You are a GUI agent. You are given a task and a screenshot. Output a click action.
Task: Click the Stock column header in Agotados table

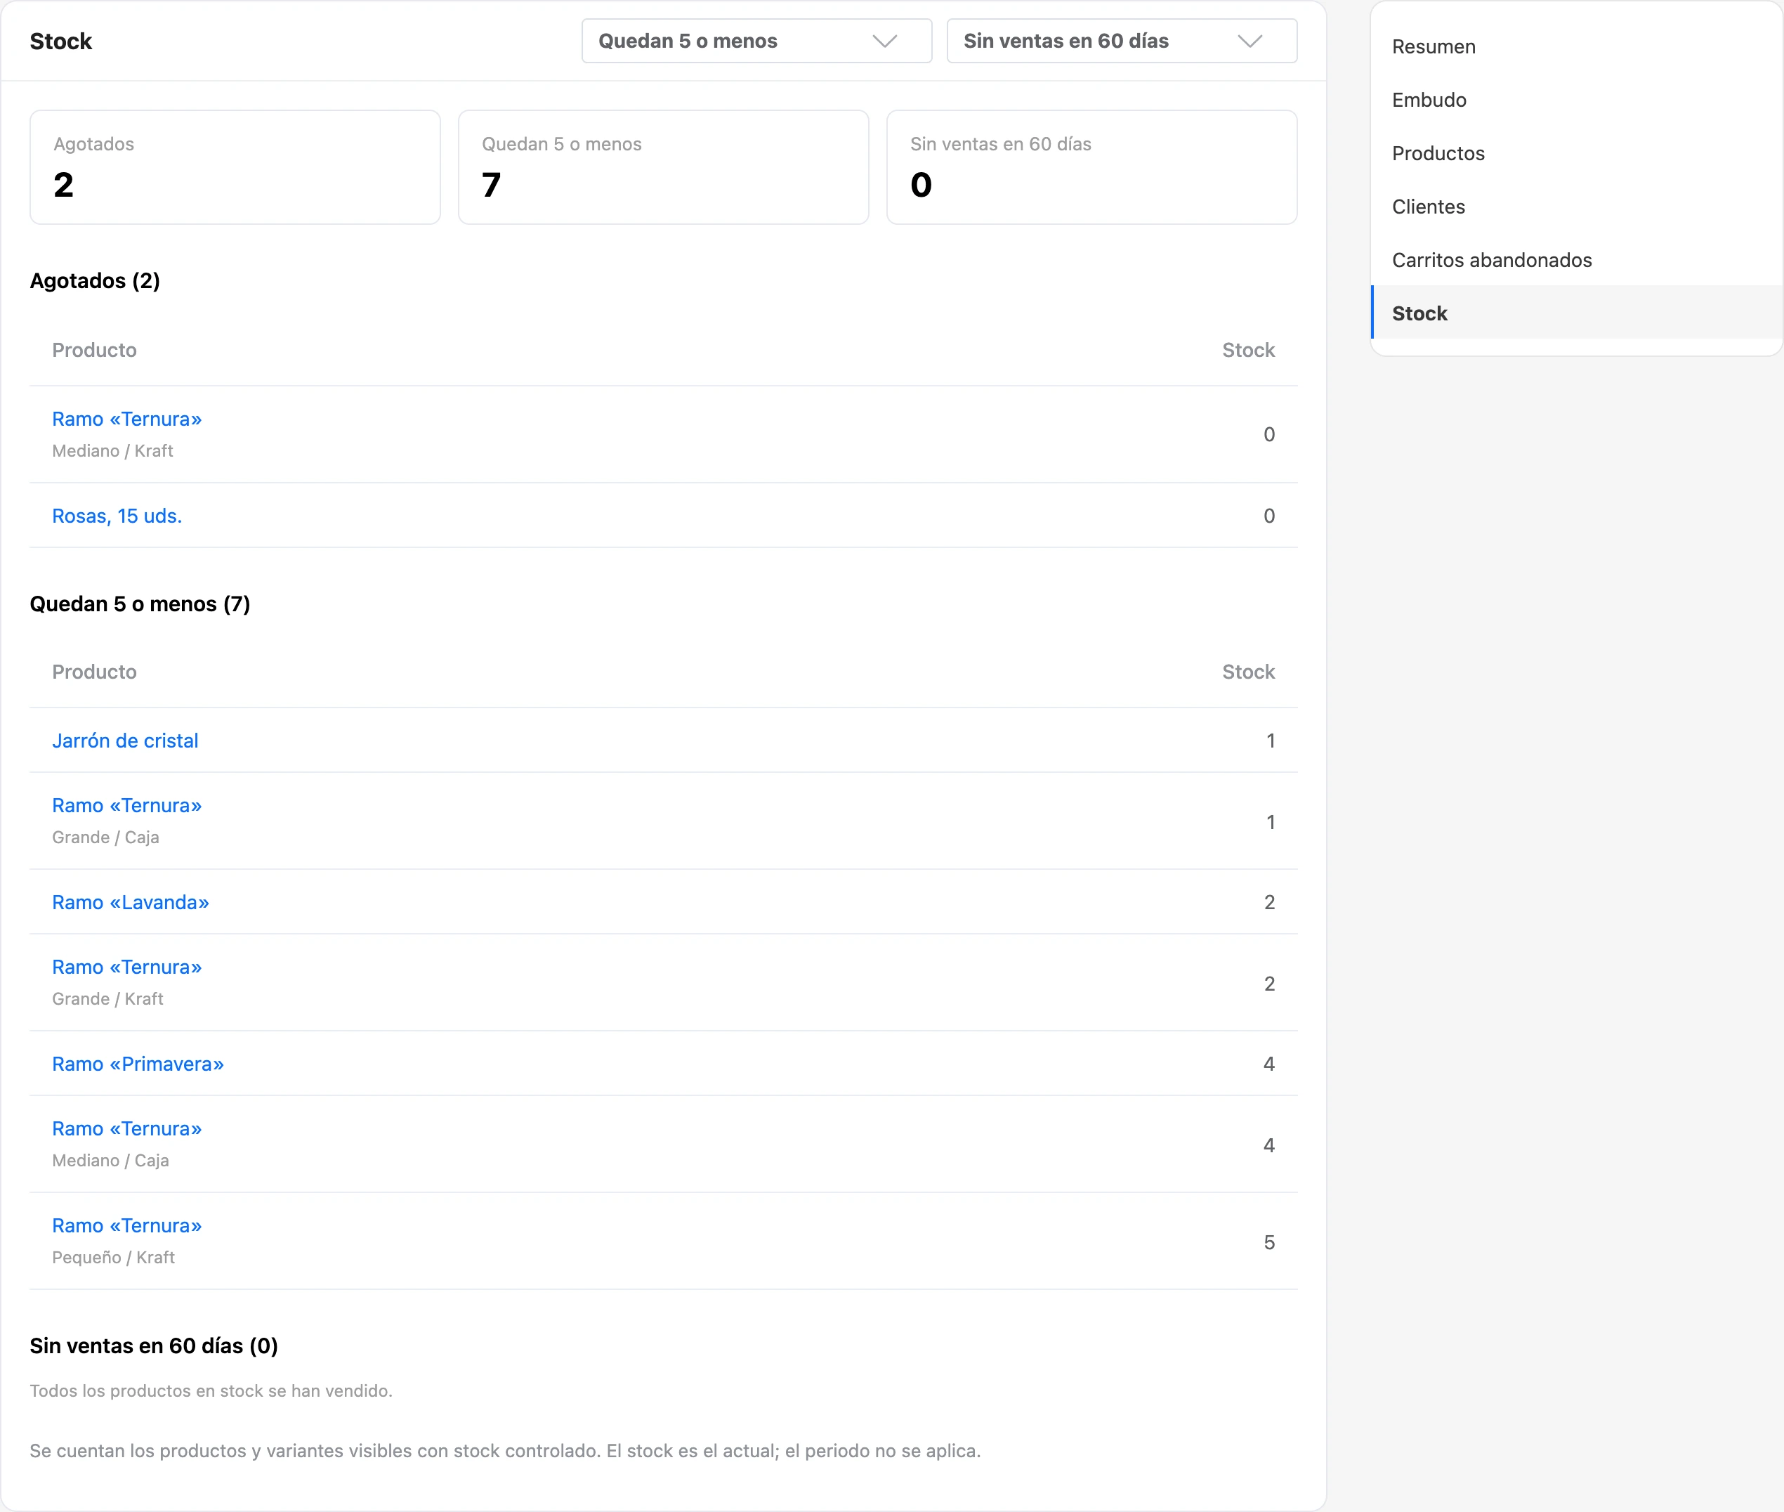(1247, 350)
